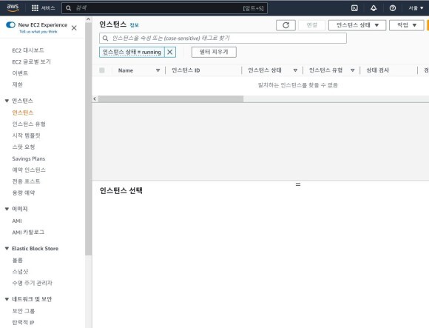Click the Tell us what you think link
The width and height of the screenshot is (429, 328).
38,32
